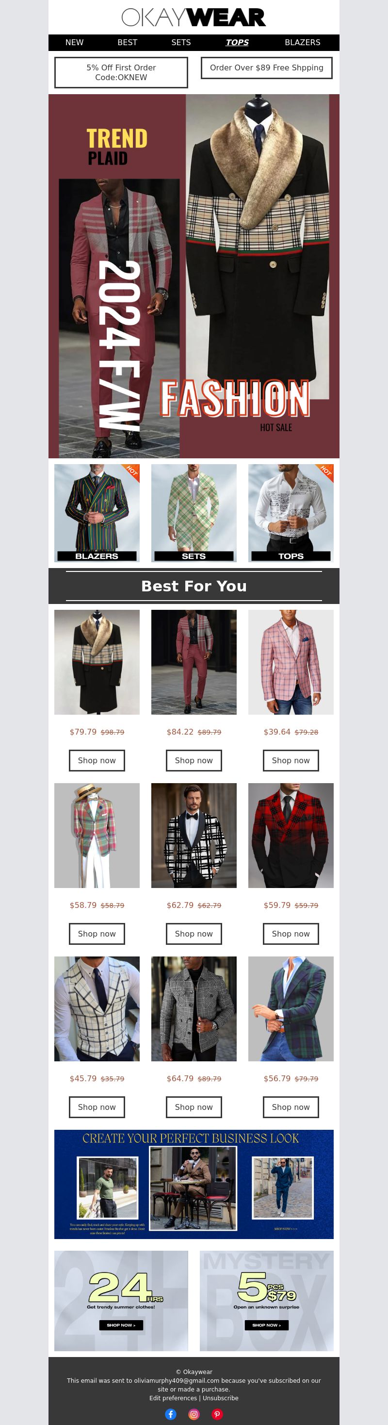Click the OKAYWEAR logo header

click(194, 17)
